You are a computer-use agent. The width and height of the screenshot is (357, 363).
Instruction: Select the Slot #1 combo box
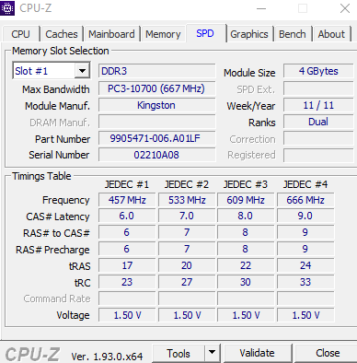coord(51,71)
